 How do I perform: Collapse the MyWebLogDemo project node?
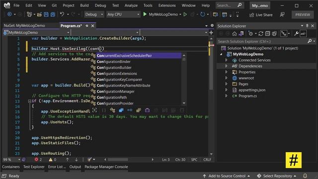click(221, 54)
